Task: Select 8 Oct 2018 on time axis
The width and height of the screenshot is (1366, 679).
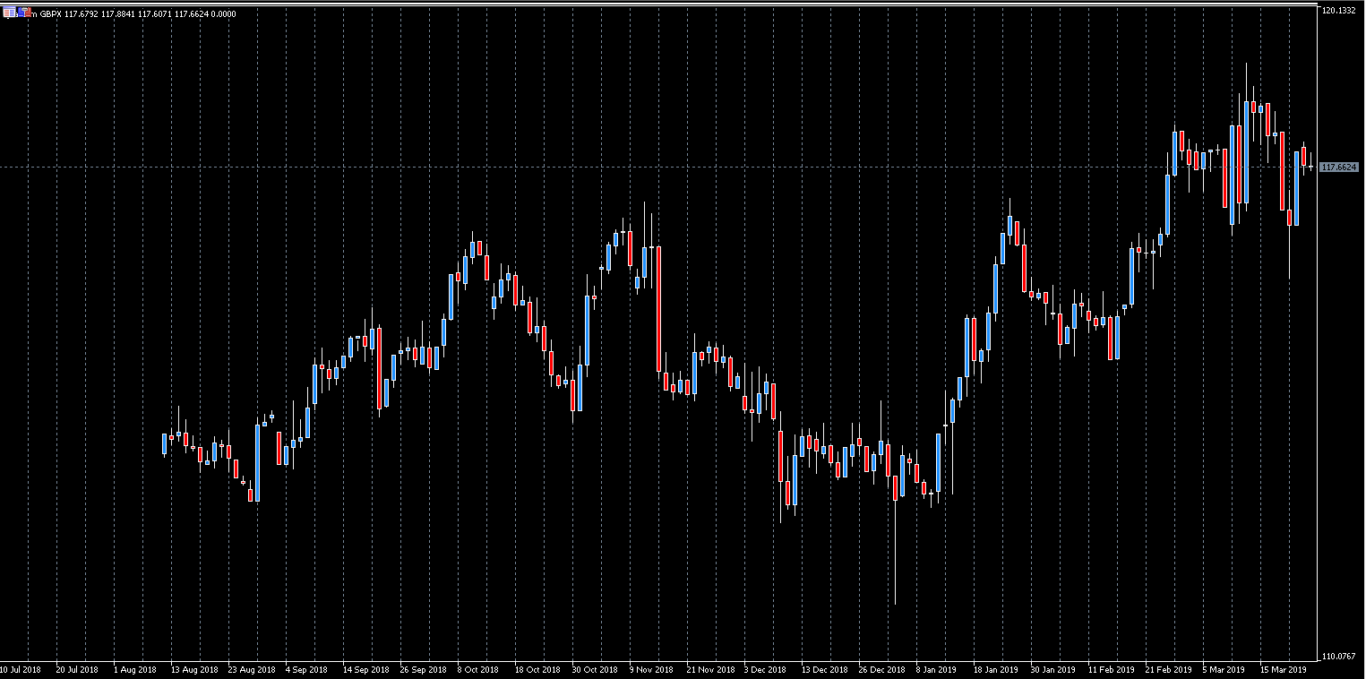Action: point(477,670)
